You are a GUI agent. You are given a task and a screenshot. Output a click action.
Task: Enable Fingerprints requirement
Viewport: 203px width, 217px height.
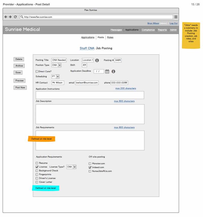click(37, 175)
